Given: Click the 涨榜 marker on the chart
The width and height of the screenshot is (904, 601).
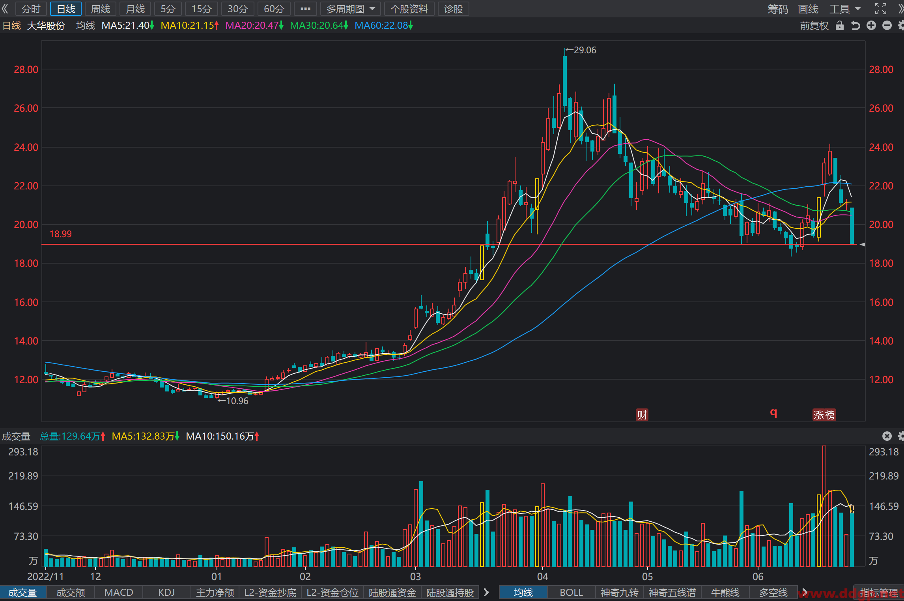Looking at the screenshot, I should click(x=824, y=415).
